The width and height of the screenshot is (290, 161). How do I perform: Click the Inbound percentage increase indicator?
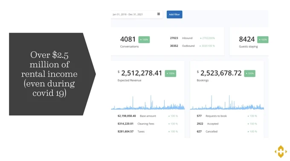click(207, 38)
